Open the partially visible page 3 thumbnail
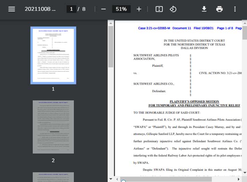Screen dimensions: 247x182 click(53, 177)
